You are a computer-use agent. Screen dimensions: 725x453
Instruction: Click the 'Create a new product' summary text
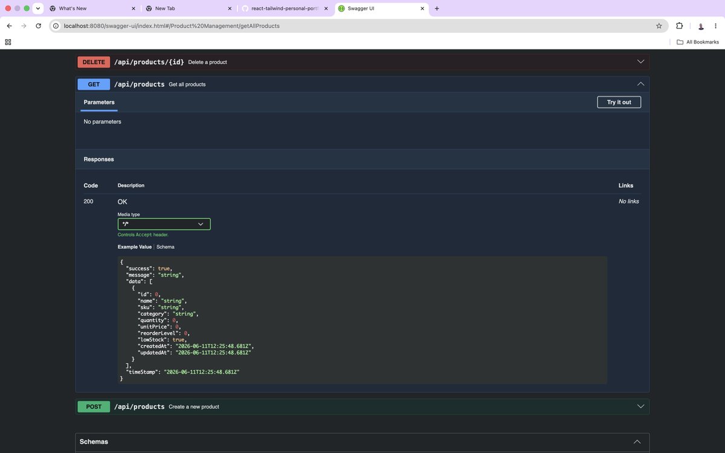pos(194,407)
